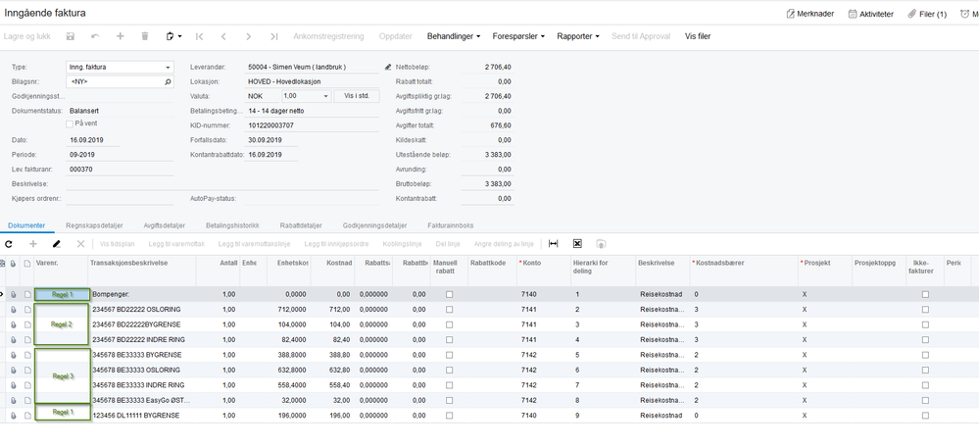Open the Regnskapsdetaljer tab
Viewport: 979px width, 447px height.
(94, 225)
